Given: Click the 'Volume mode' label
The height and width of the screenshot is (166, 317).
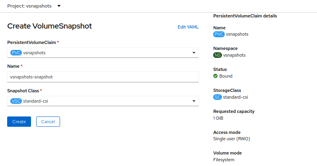Looking at the screenshot, I should pos(228,153).
